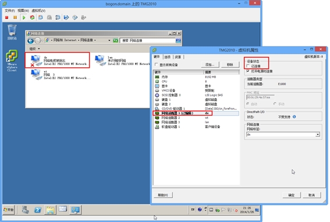Click the Reset virtual machine toolbar icon
This screenshot has width=330, height=222.
coord(32,17)
